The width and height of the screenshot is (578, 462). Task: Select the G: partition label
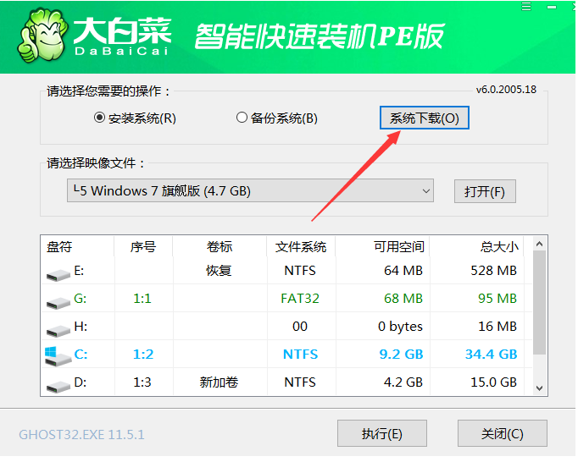tap(81, 299)
